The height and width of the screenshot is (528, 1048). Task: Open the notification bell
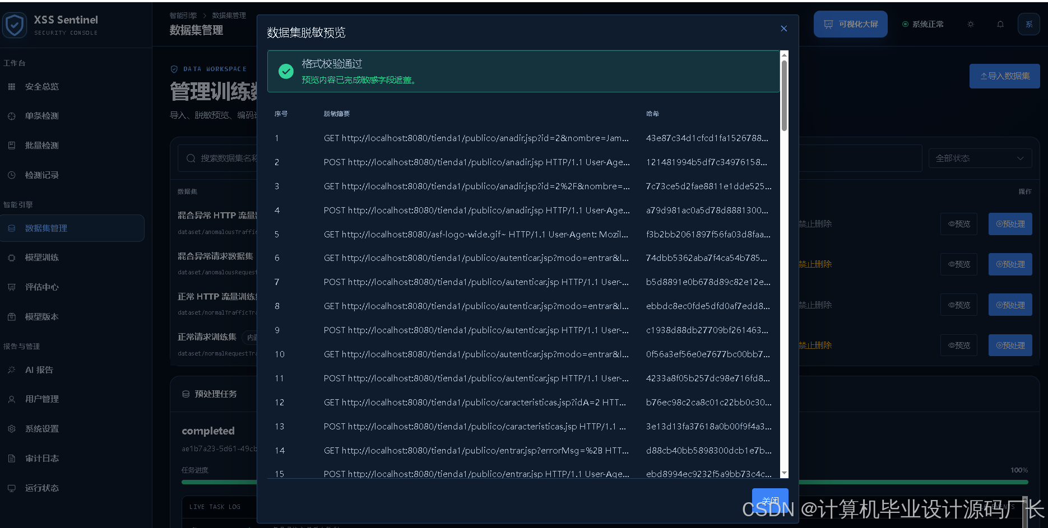(1000, 24)
